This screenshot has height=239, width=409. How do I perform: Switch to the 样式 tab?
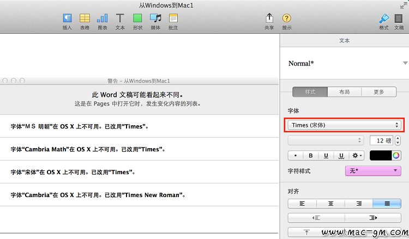tap(310, 92)
